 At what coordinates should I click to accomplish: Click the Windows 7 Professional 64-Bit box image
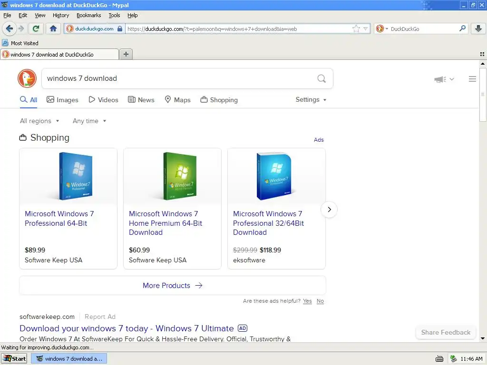(76, 176)
